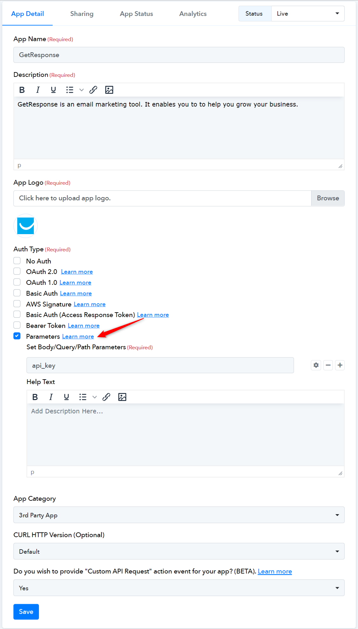Click bullet list icon in Description editor

[69, 90]
